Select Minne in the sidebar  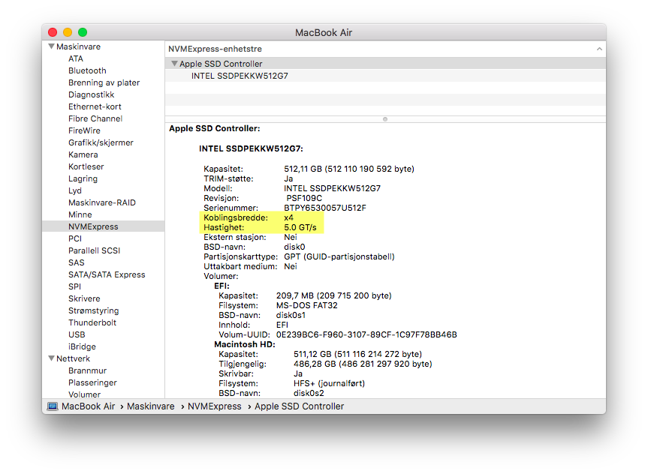(x=80, y=214)
